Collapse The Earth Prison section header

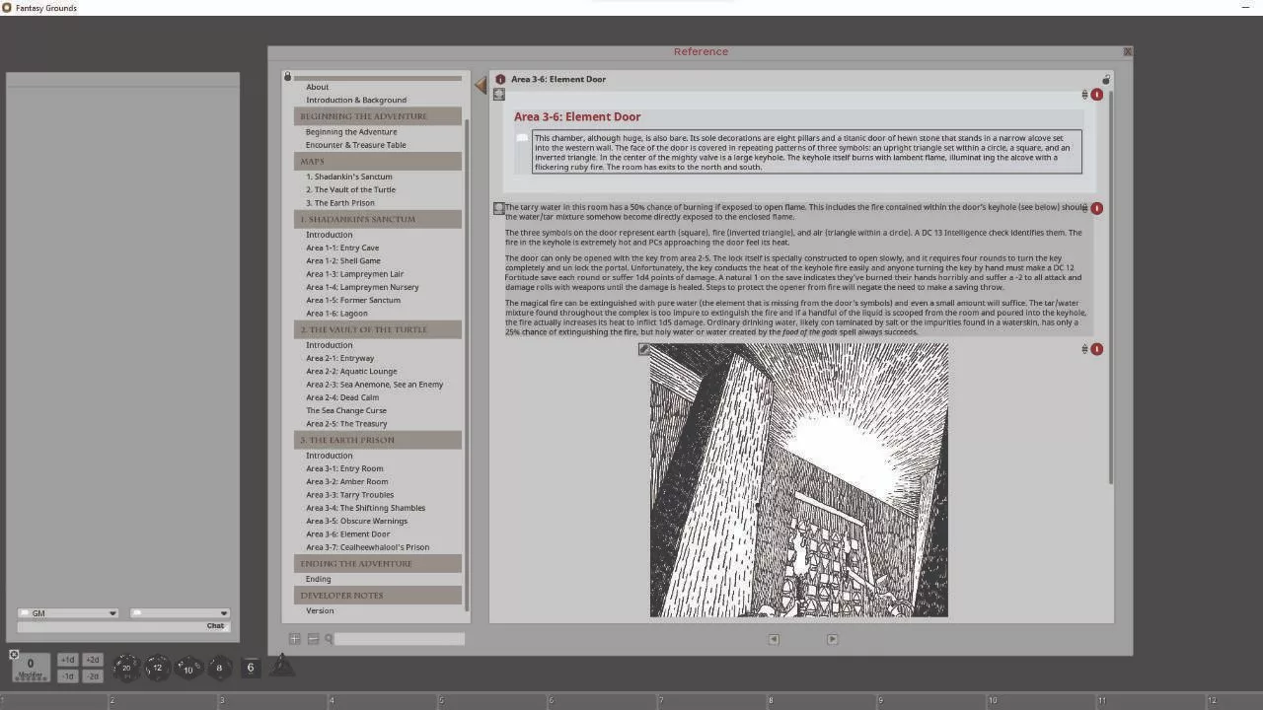(x=378, y=440)
